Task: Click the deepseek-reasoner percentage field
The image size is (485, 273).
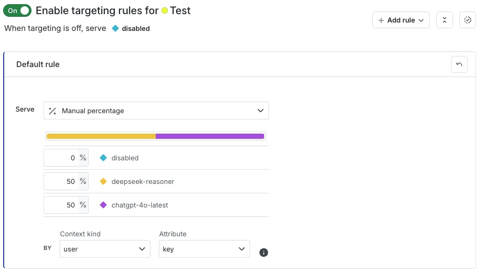Action: click(x=61, y=181)
